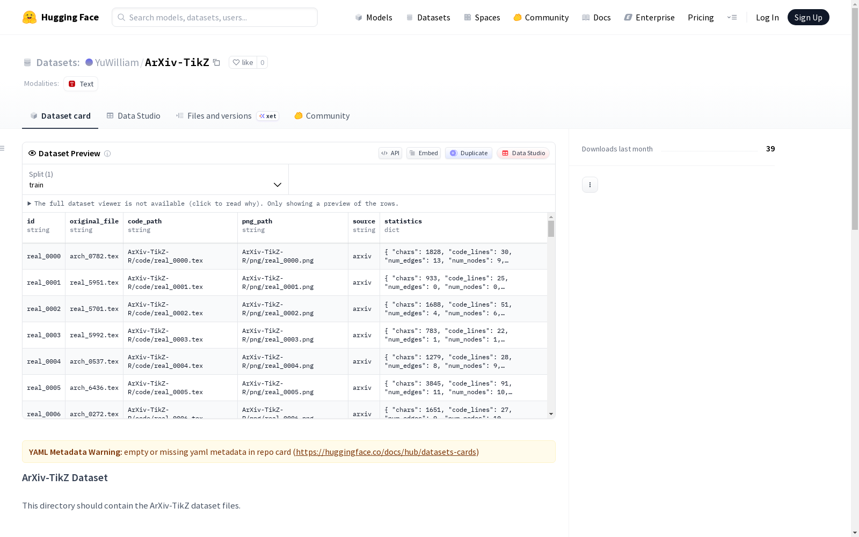Image resolution: width=859 pixels, height=537 pixels.
Task: Open the three-dot options menu
Action: (590, 185)
